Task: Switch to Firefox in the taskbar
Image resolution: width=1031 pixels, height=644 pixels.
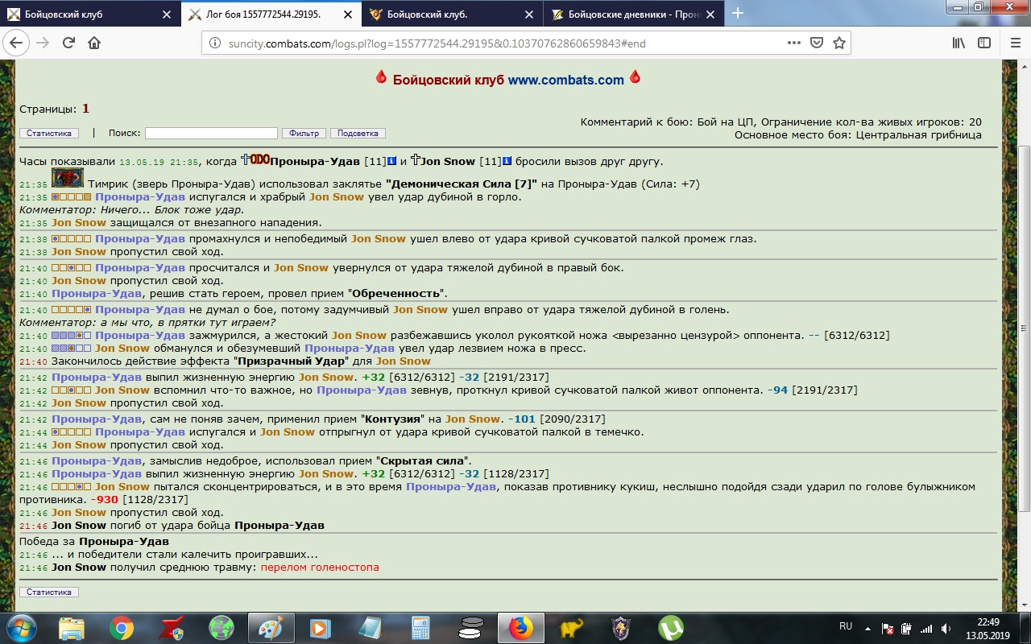Action: pyautogui.click(x=521, y=627)
